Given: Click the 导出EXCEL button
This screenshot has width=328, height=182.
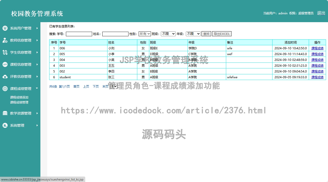Looking at the screenshot, I should click(222, 34).
